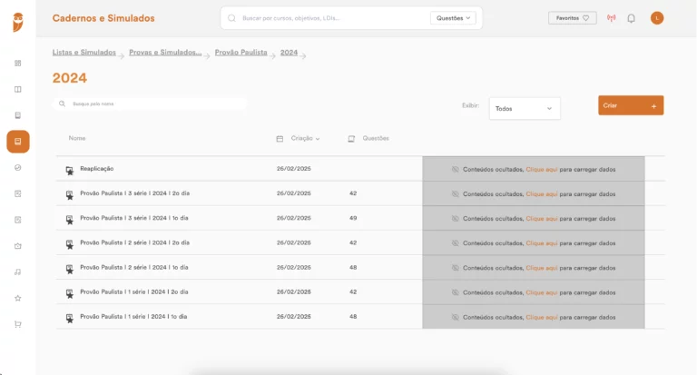The width and height of the screenshot is (697, 375).
Task: Click 'Clique aqui' in the first 3 série 2o dia row
Action: 542,193
